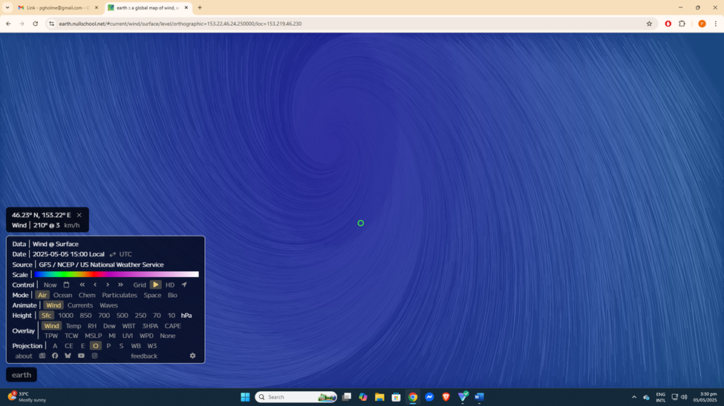Go to current location arrow icon
Image resolution: width=724 pixels, height=406 pixels.
(x=184, y=284)
